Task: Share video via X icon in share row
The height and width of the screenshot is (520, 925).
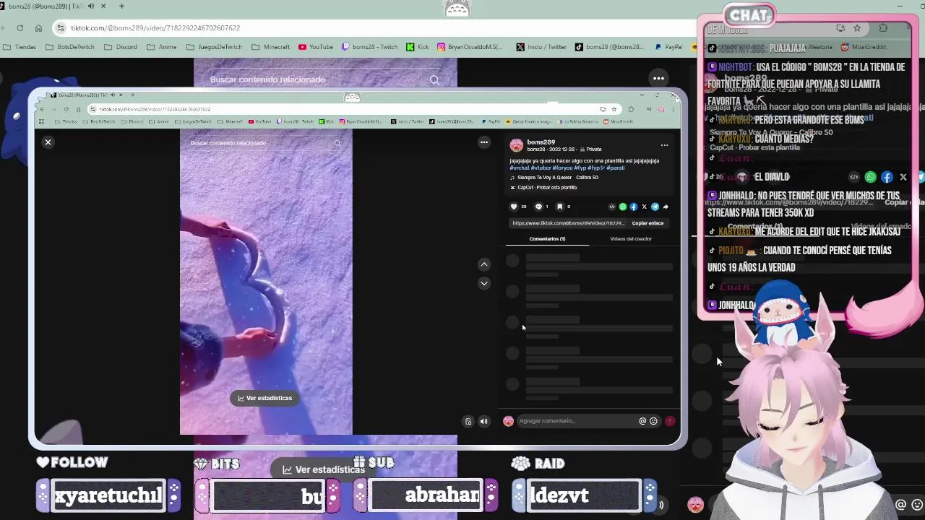Action: [645, 207]
